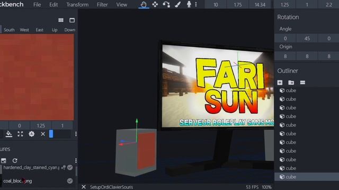Viewport: 339px width, 190px height.
Task: Click the top-right size field showing 1.25
Action: click(285, 5)
